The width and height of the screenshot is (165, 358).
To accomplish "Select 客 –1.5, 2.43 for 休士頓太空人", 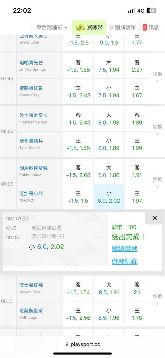I will click(78, 119).
